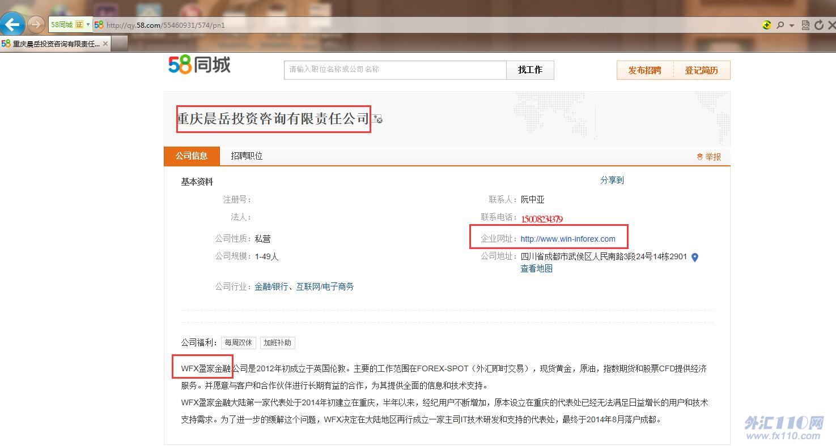Screen dimensions: 836x446
Task: Click the address bar magnifier search icon
Action: point(780,25)
